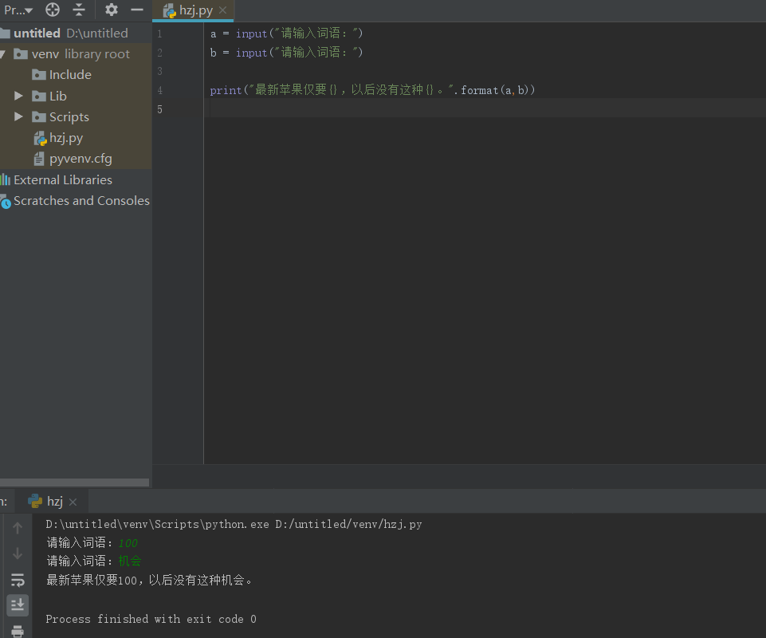Viewport: 766px width, 638px height.
Task: Click line number 4 in the gutter
Action: tap(159, 90)
